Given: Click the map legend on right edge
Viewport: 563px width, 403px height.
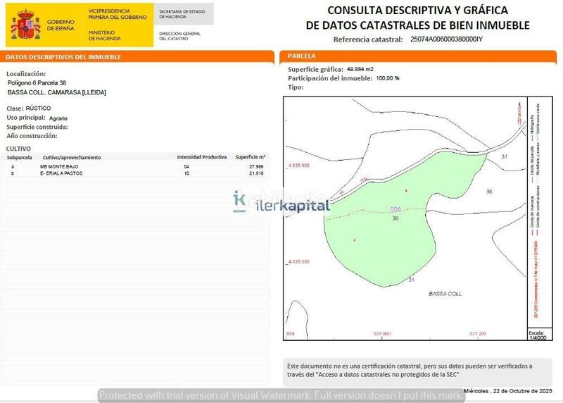Looking at the screenshot, I should 536,211.
